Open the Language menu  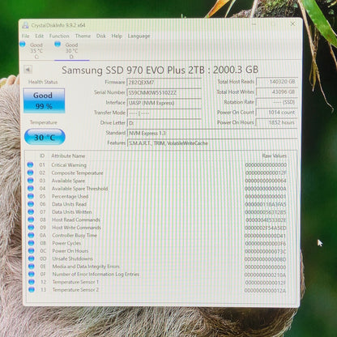(x=139, y=36)
